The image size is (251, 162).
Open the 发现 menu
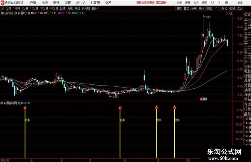coord(68,3)
